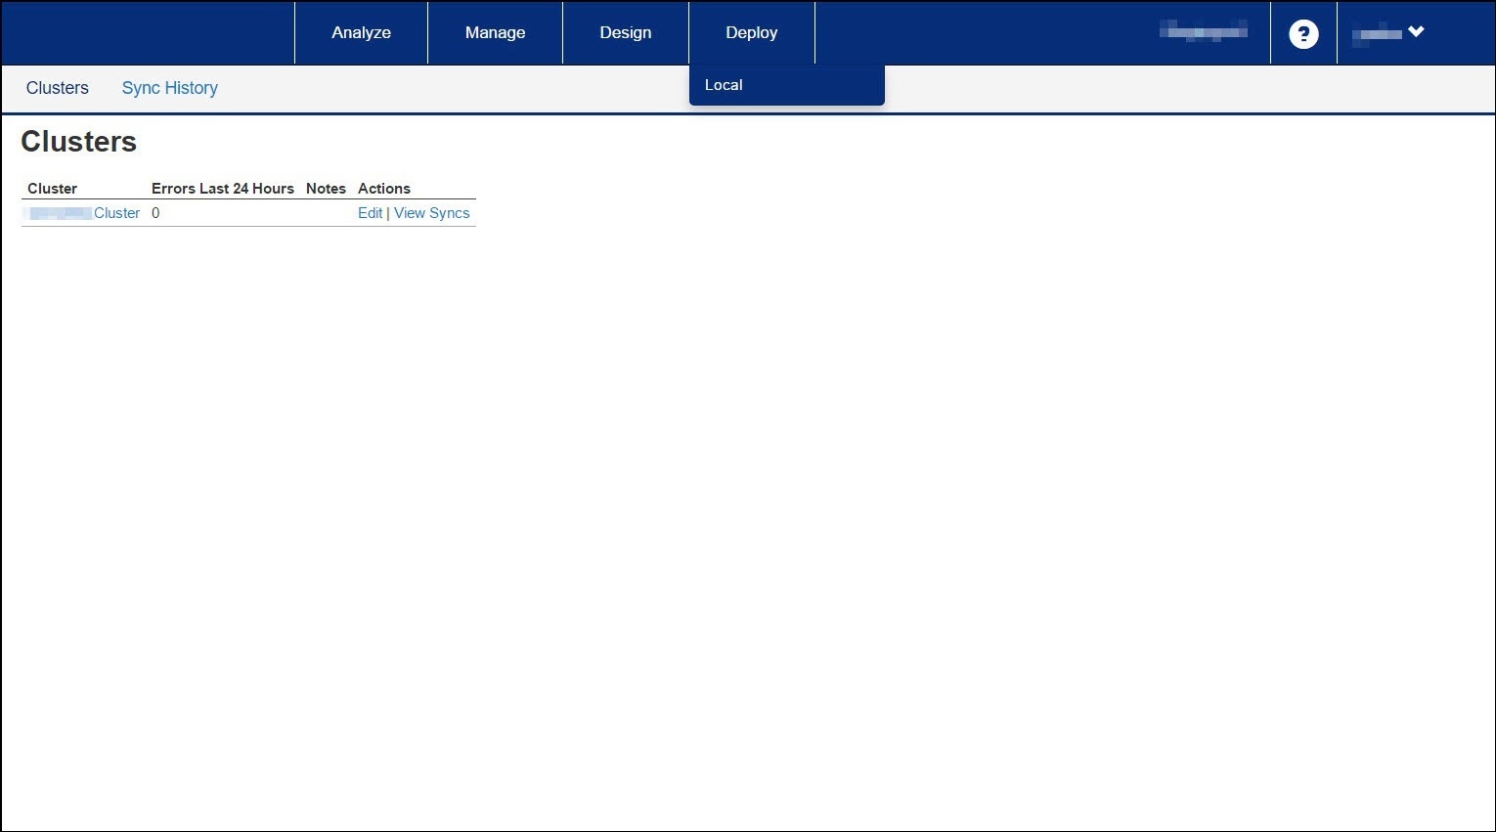Click the blurred organization name in top bar
This screenshot has height=832, width=1496.
coord(1203,31)
